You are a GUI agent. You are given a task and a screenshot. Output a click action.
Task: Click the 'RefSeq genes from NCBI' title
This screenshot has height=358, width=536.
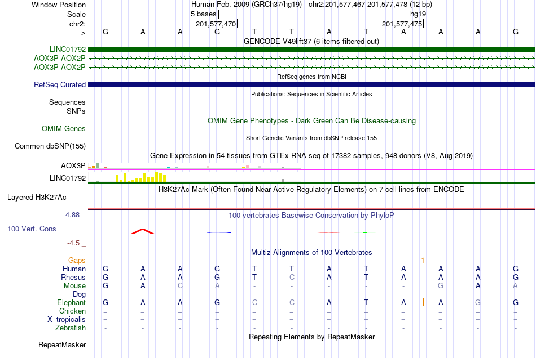pyautogui.click(x=311, y=77)
